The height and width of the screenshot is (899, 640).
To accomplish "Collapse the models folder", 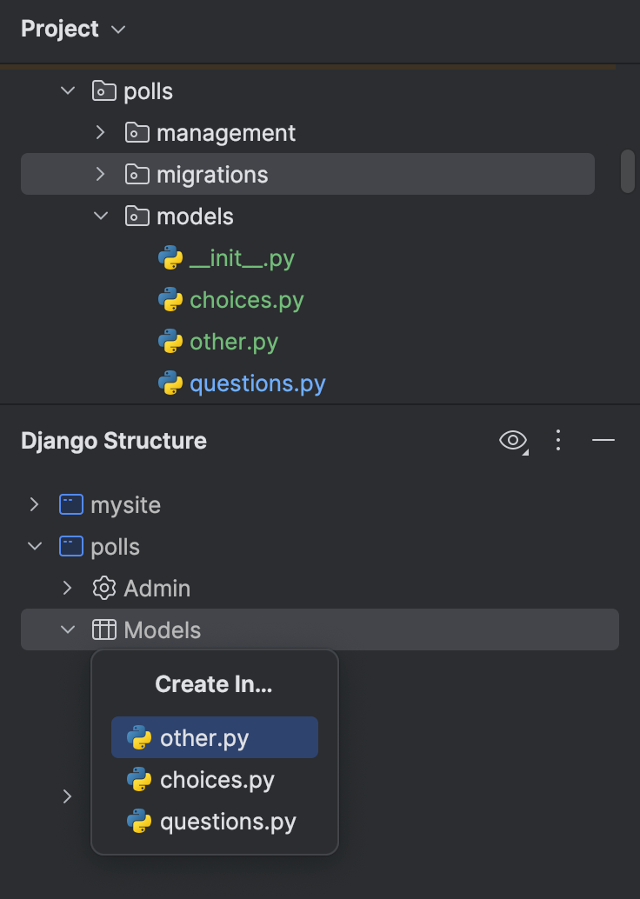I will [x=100, y=216].
